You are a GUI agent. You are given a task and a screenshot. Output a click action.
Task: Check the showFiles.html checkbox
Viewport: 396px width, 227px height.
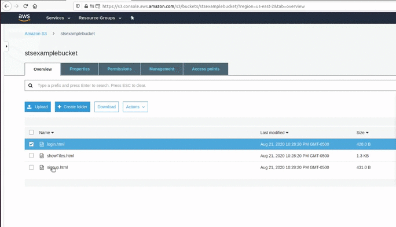[x=31, y=156]
